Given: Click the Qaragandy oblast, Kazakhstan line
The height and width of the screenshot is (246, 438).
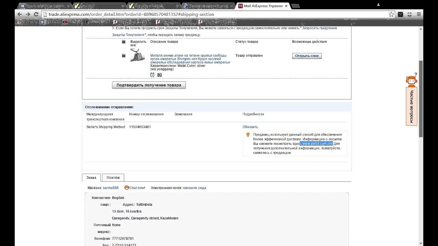Looking at the screenshot, I should [145, 218].
